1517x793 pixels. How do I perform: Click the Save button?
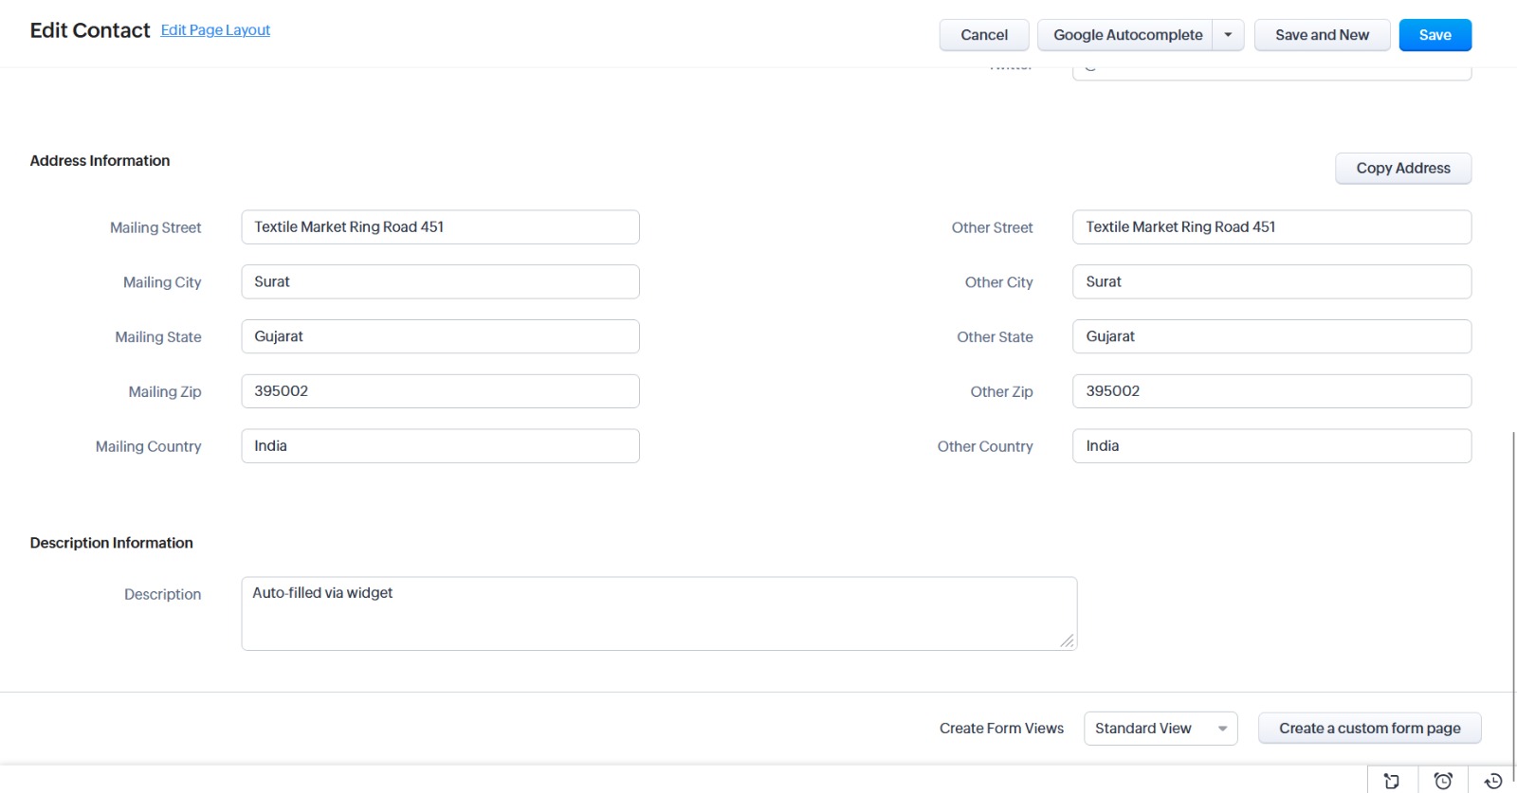pyautogui.click(x=1435, y=35)
